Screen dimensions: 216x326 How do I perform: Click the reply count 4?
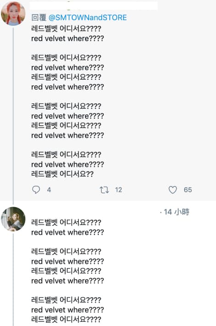[x=49, y=190]
